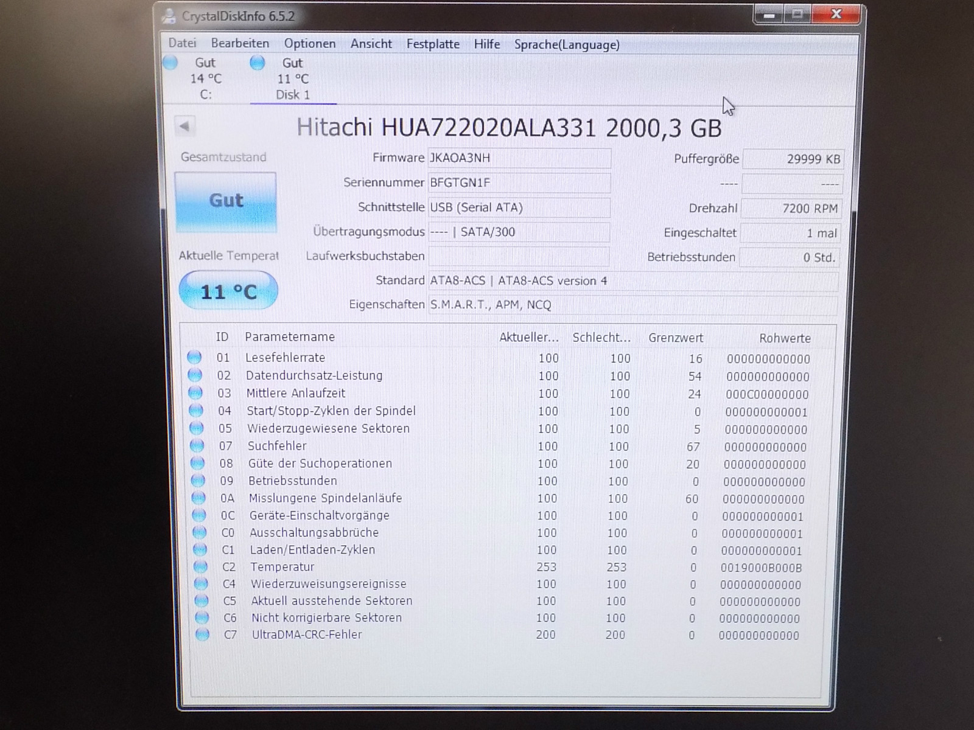Screen dimensions: 974x730
Task: Click the Übertragungsmodus field SATA/300
Action: [x=519, y=232]
